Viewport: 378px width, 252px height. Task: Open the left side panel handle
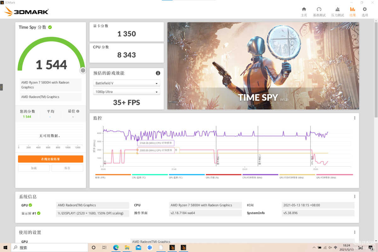1,87
